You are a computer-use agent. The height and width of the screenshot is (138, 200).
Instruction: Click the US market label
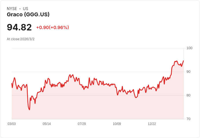(26, 9)
